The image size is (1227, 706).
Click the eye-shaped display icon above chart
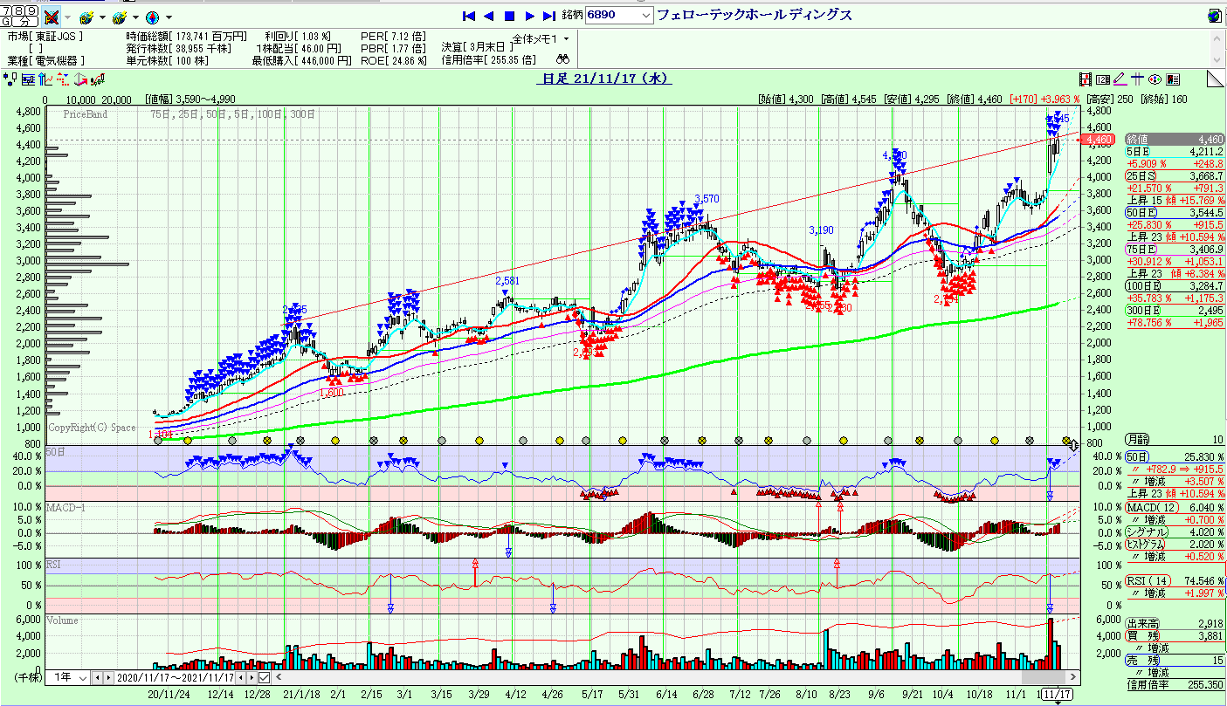click(1155, 79)
